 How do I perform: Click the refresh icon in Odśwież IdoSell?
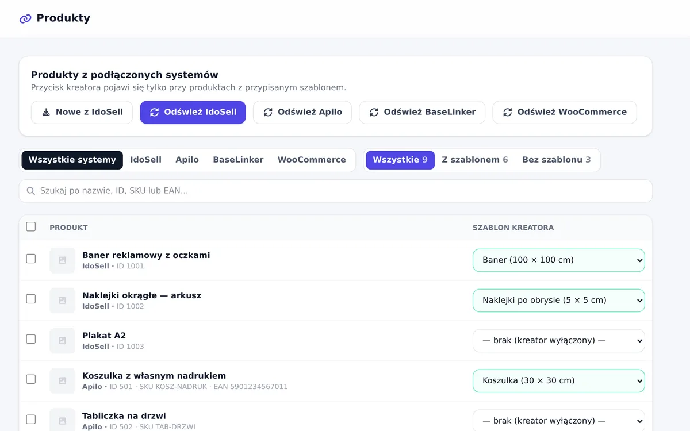154,113
